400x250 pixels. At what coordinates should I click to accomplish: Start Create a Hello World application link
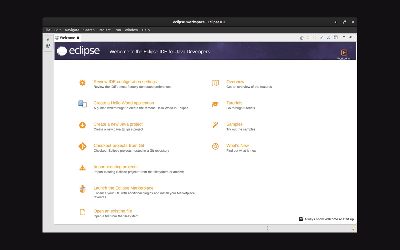(124, 103)
